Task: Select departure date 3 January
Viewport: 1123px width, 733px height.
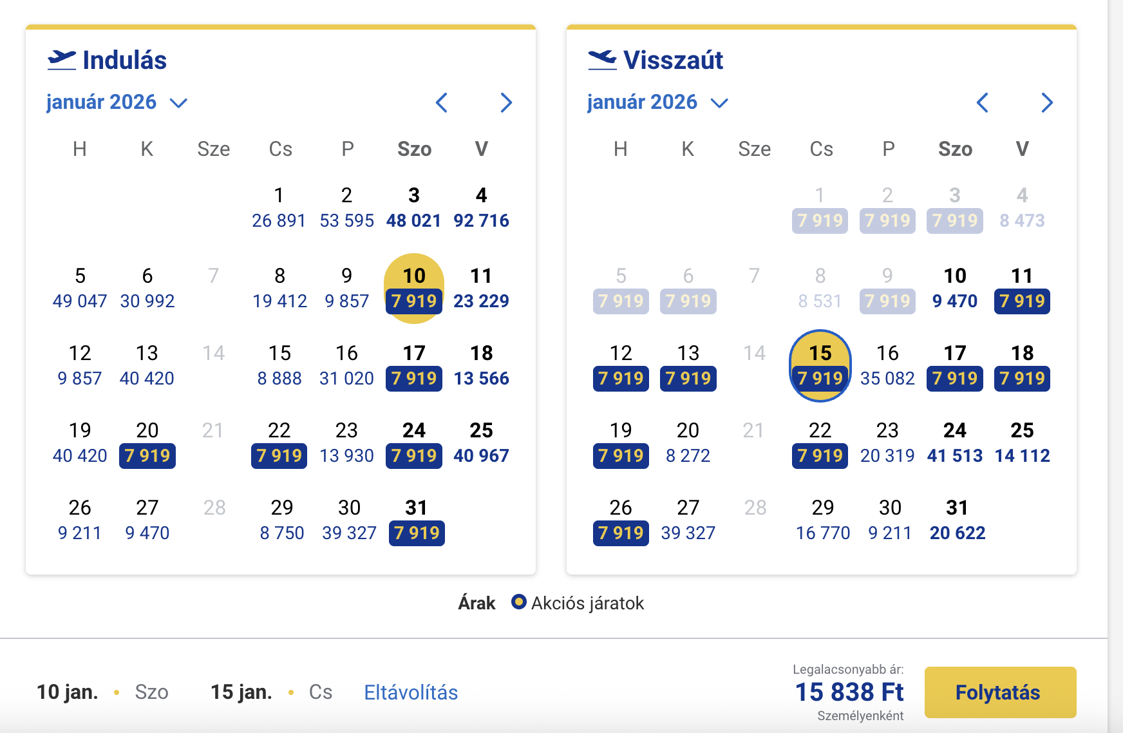Action: coord(414,207)
